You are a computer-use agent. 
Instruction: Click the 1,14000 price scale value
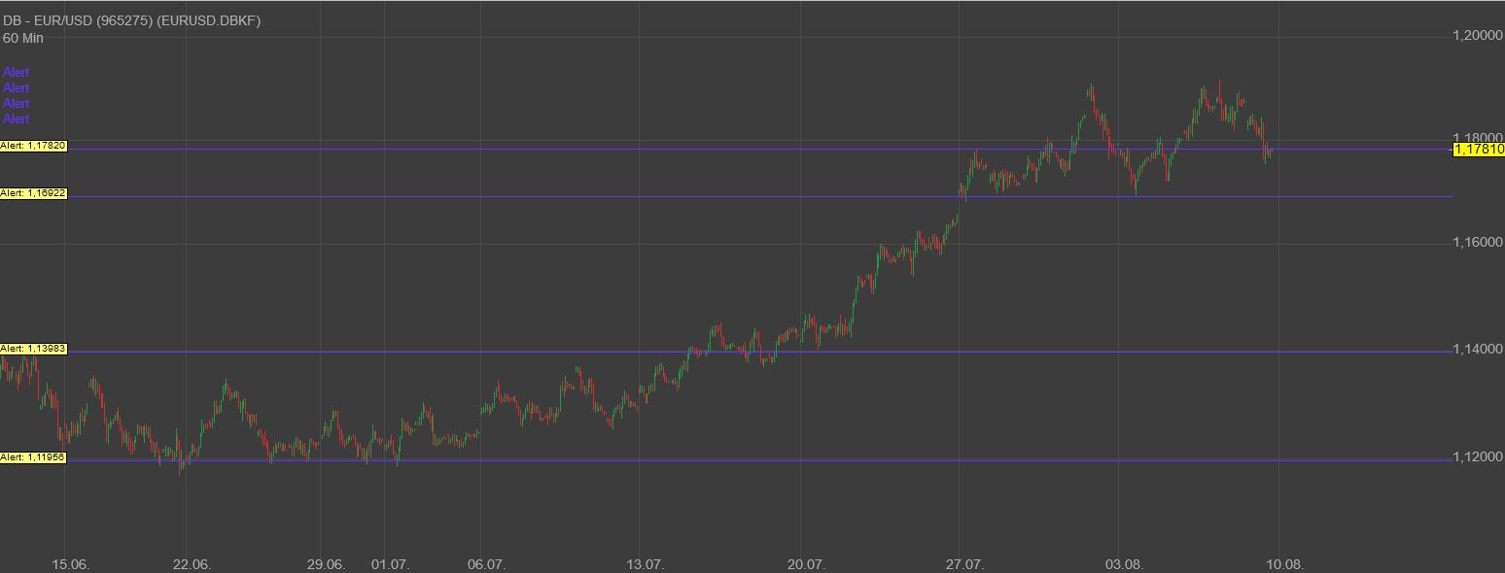[1477, 349]
